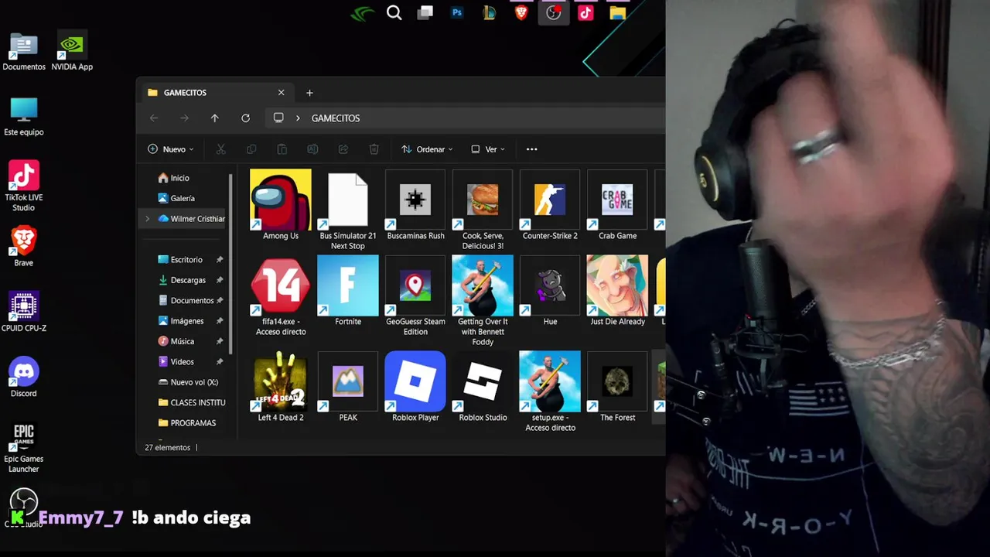Image resolution: width=990 pixels, height=557 pixels.
Task: Open the See more ellipsis menu
Action: click(531, 149)
